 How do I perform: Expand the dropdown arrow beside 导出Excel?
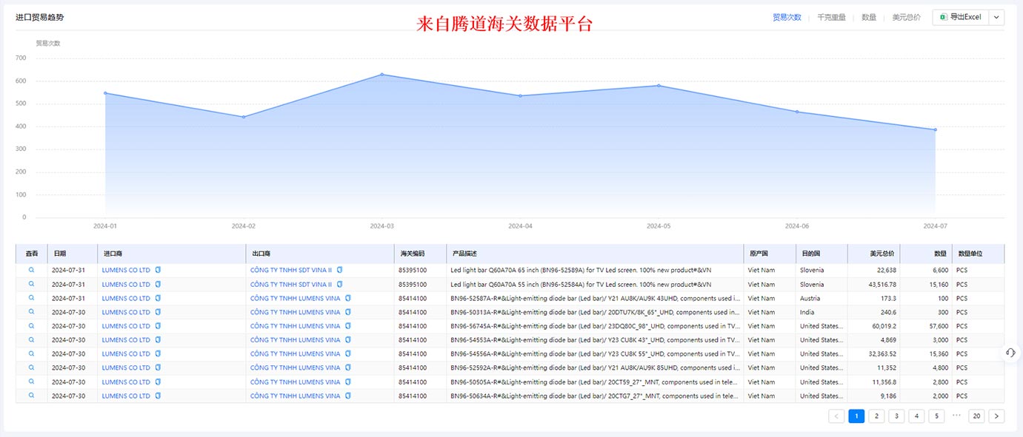pos(996,17)
